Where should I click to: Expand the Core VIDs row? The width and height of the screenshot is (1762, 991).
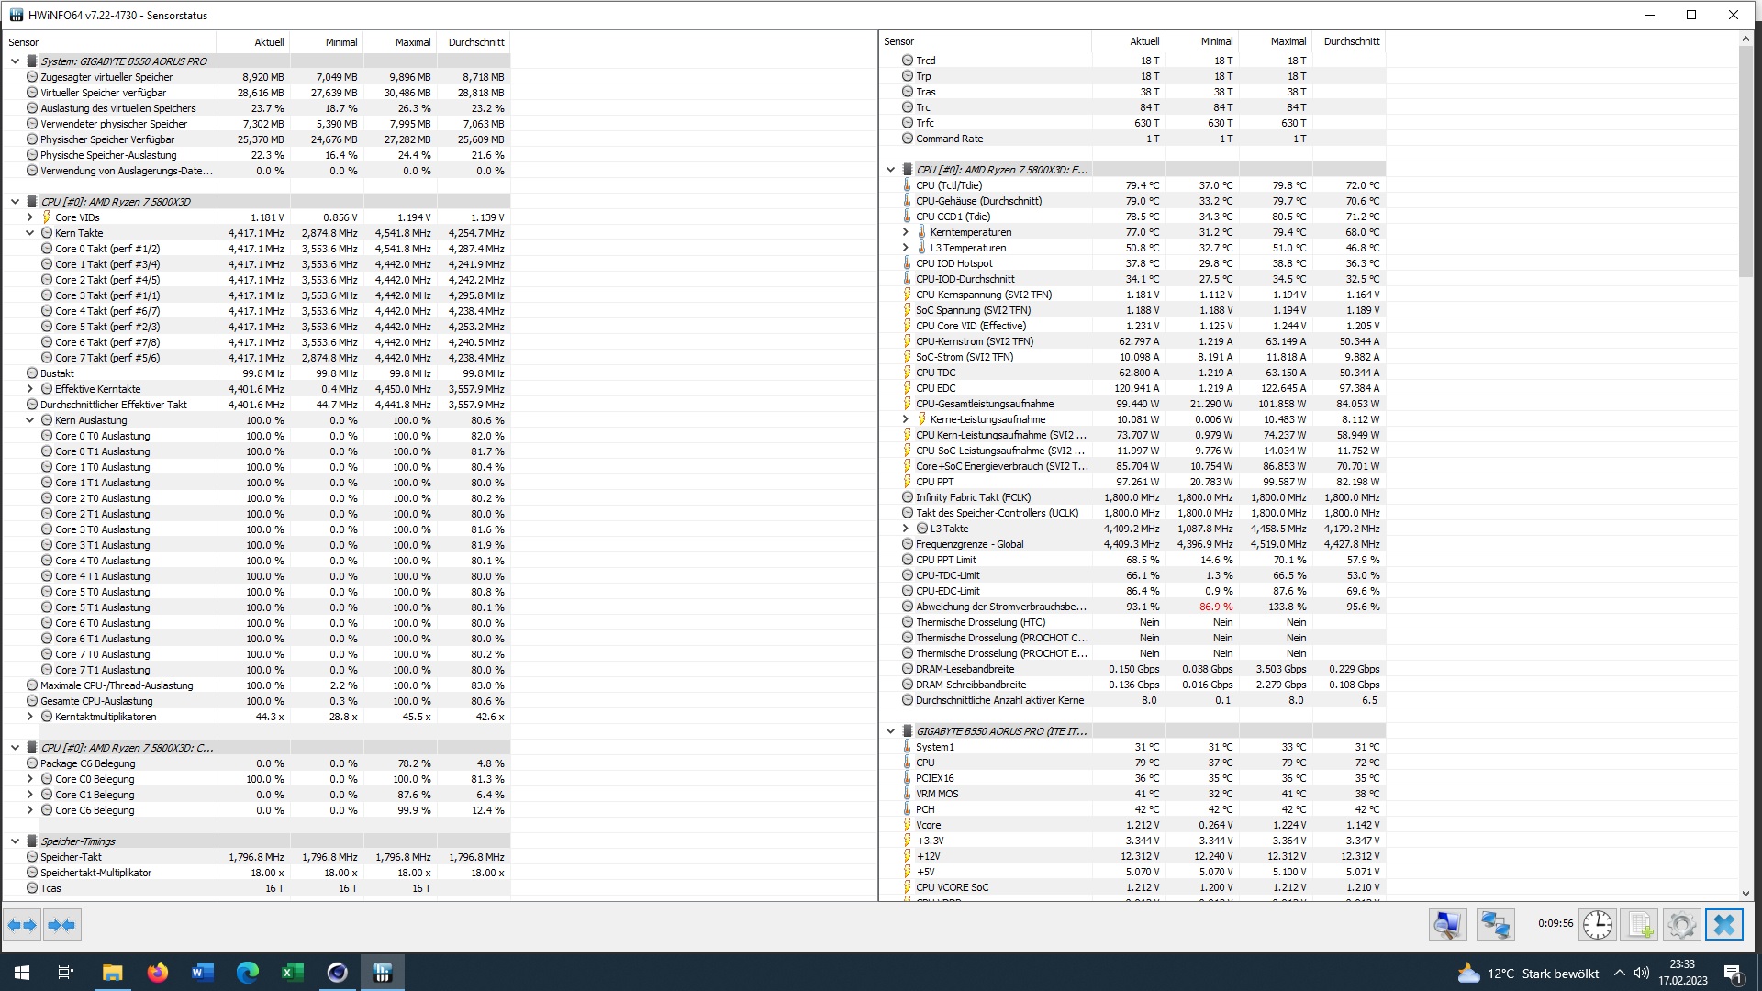30,217
